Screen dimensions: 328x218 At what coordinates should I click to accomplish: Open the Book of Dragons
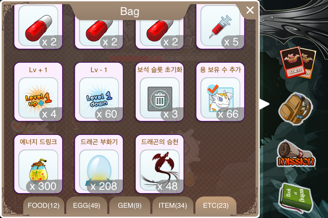click(296, 198)
